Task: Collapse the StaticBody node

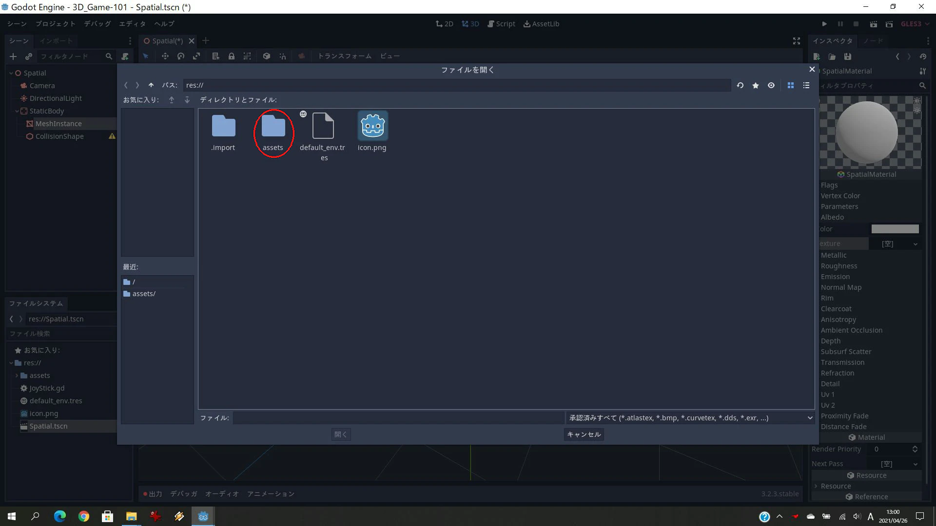Action: click(x=17, y=111)
